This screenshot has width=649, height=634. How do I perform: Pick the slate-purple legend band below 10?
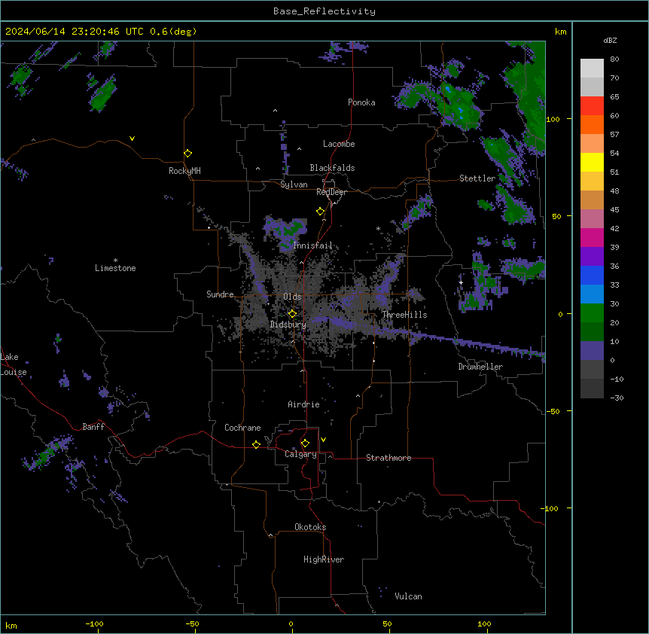pyautogui.click(x=592, y=351)
